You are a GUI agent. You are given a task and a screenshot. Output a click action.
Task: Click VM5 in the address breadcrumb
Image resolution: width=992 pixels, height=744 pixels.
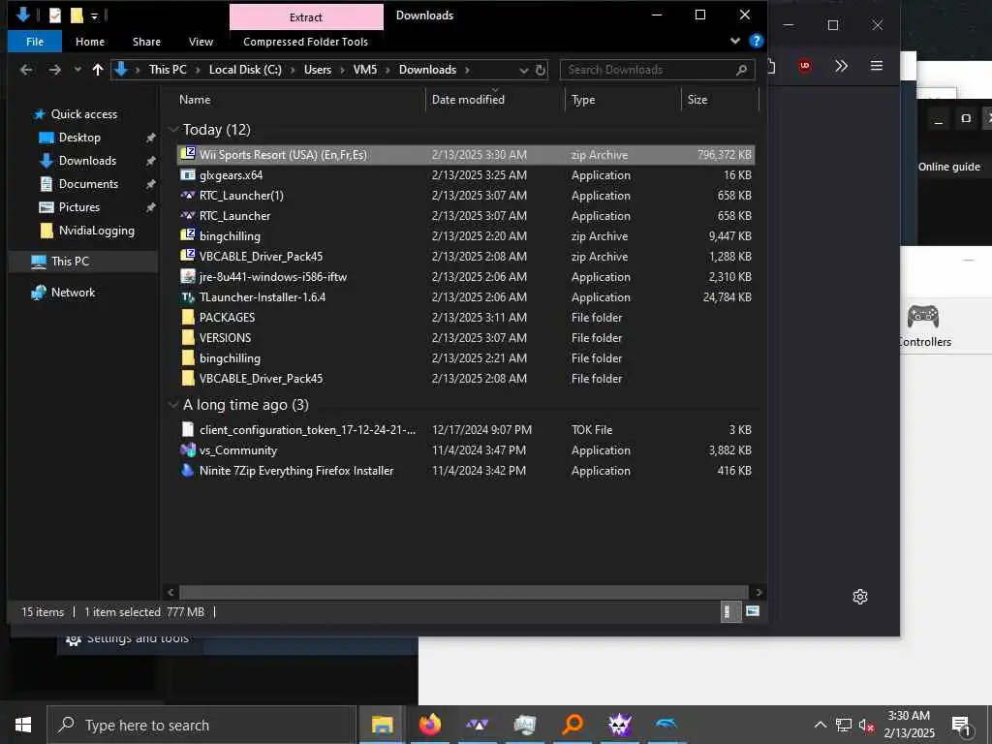coord(365,70)
